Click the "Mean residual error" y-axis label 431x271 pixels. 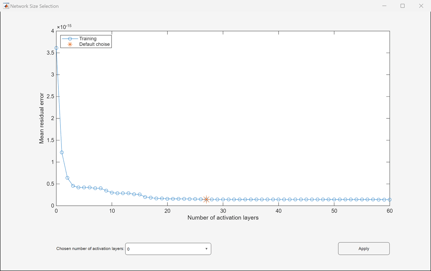pos(42,118)
